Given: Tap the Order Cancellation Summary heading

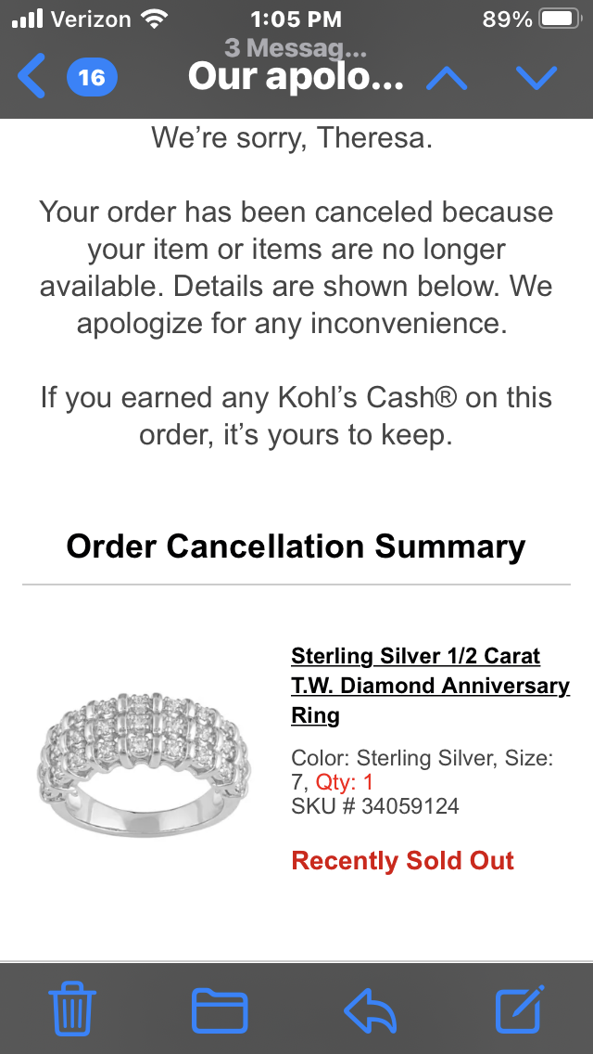Looking at the screenshot, I should click(x=296, y=546).
